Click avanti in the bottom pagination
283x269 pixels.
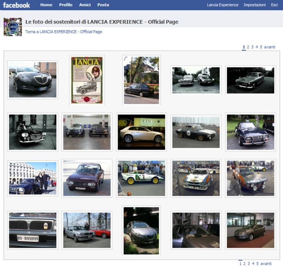[x=266, y=264]
